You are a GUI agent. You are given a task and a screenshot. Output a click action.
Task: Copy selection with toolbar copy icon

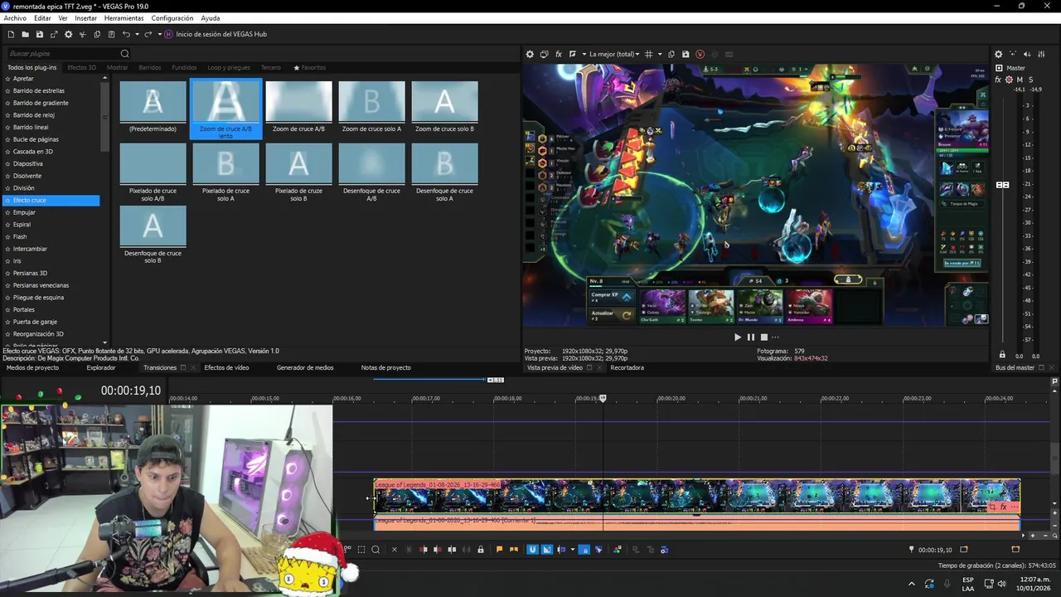pos(97,34)
